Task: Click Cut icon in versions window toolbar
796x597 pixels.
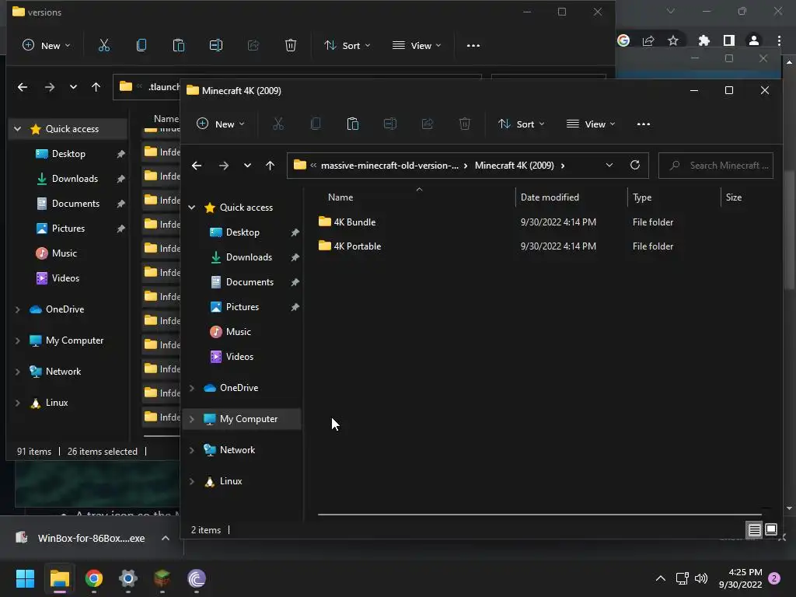Action: (104, 45)
